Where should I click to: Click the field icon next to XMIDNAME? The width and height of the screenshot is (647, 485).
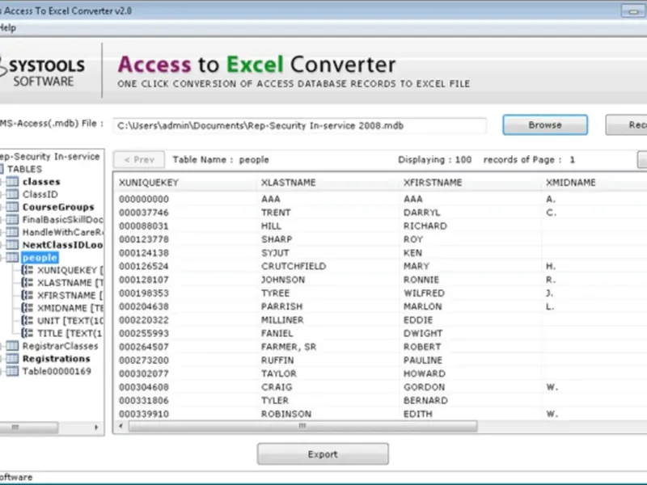click(x=27, y=308)
